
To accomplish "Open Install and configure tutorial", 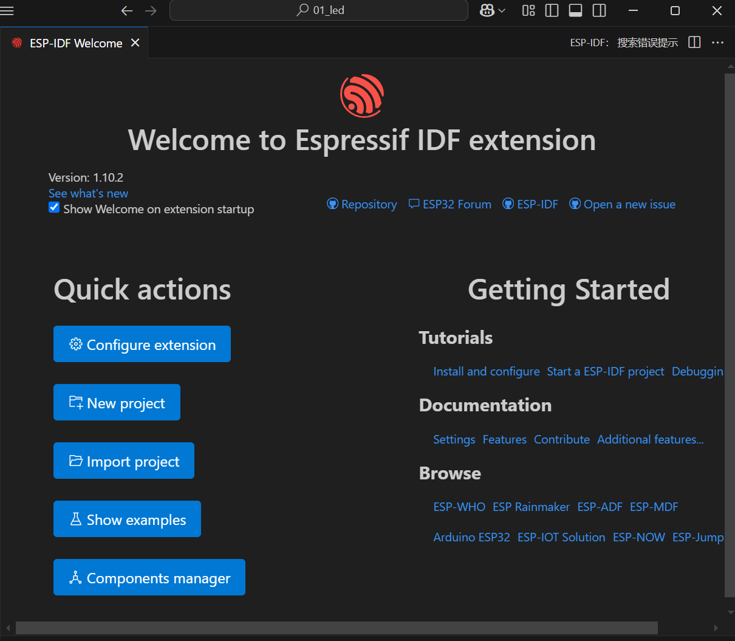I will pos(487,371).
